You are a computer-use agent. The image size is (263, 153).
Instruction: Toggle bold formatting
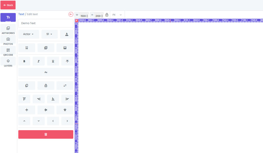click(24, 61)
